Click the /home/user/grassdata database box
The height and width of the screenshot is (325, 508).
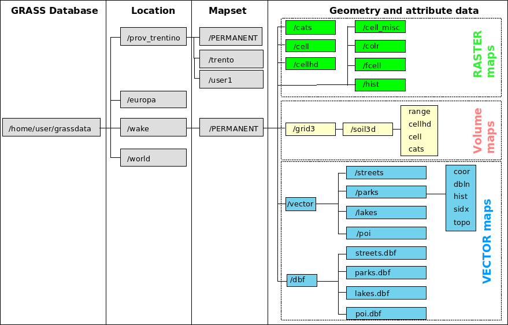(51, 128)
